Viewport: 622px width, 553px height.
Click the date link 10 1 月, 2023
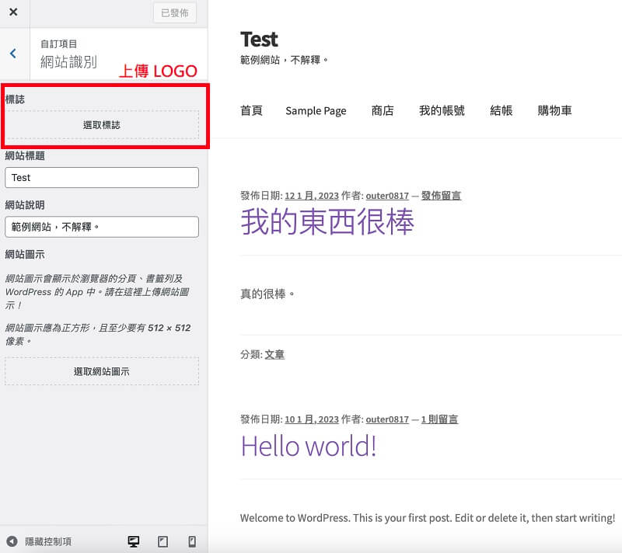click(312, 419)
